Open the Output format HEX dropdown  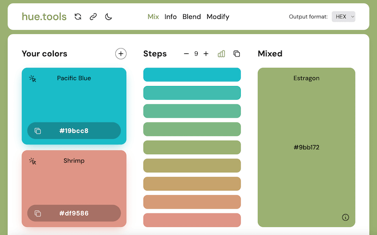pyautogui.click(x=344, y=17)
